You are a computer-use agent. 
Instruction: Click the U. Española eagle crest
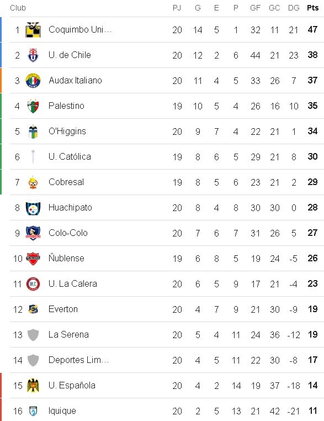coord(33,386)
